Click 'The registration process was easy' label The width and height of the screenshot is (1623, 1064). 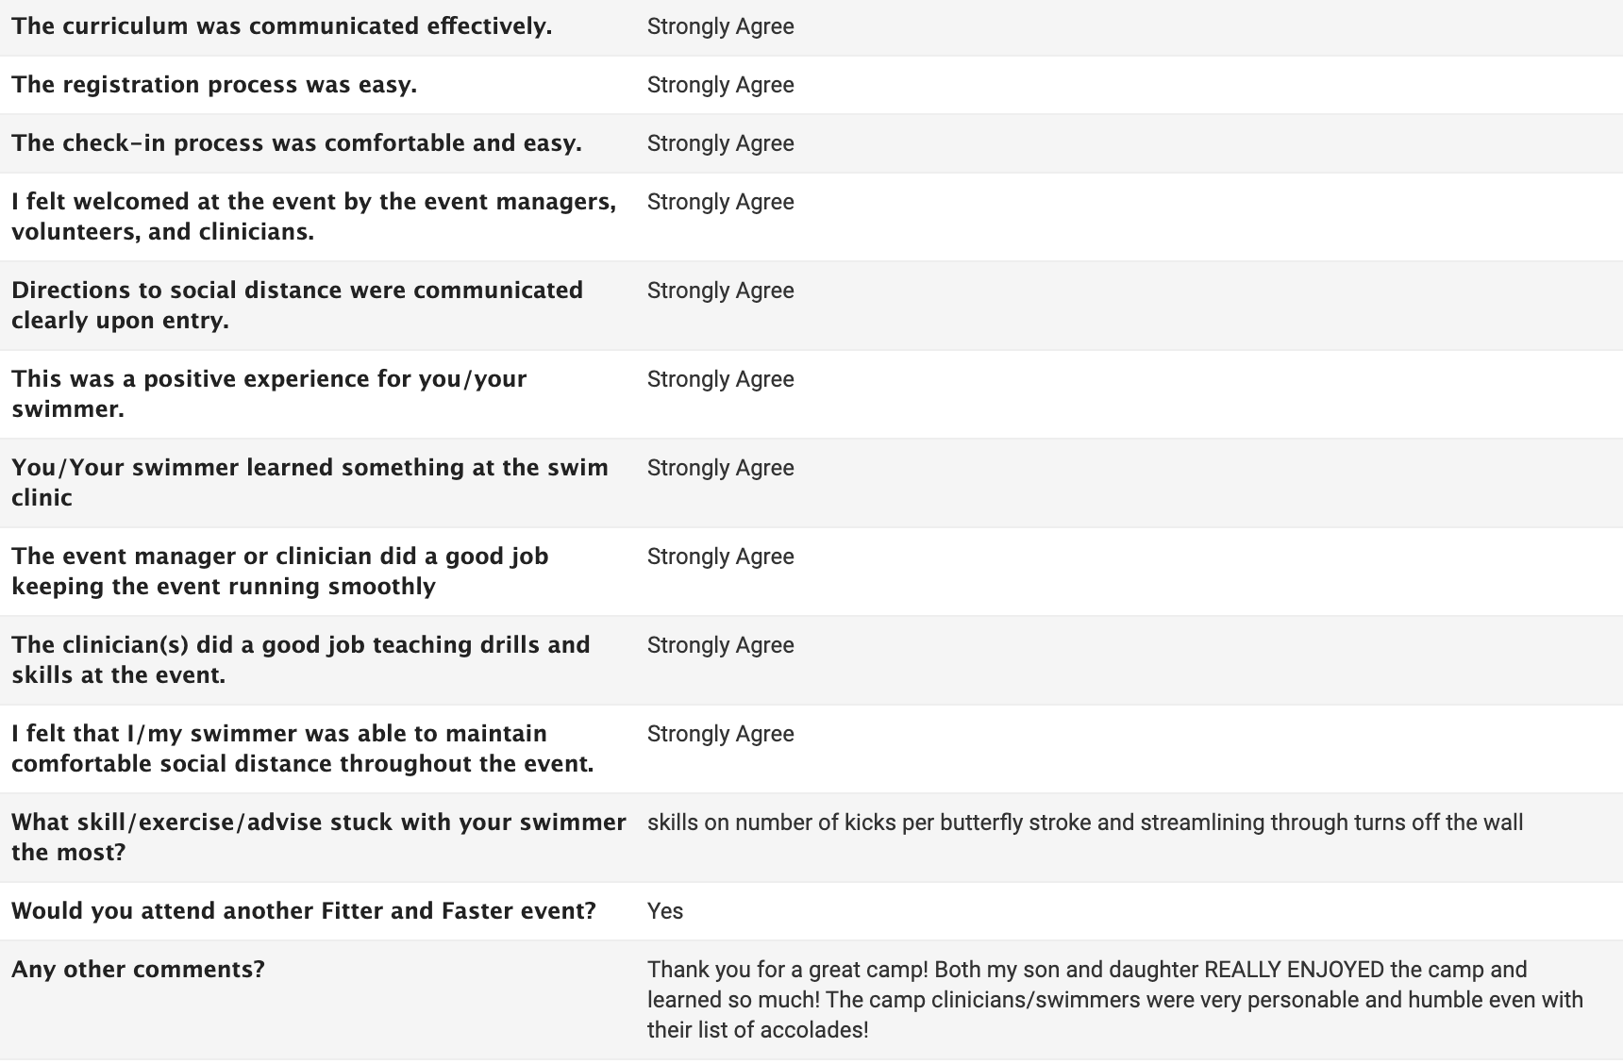[x=214, y=85]
